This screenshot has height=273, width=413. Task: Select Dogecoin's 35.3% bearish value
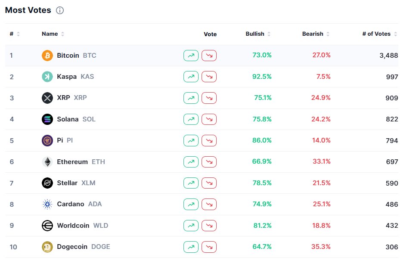tap(321, 247)
